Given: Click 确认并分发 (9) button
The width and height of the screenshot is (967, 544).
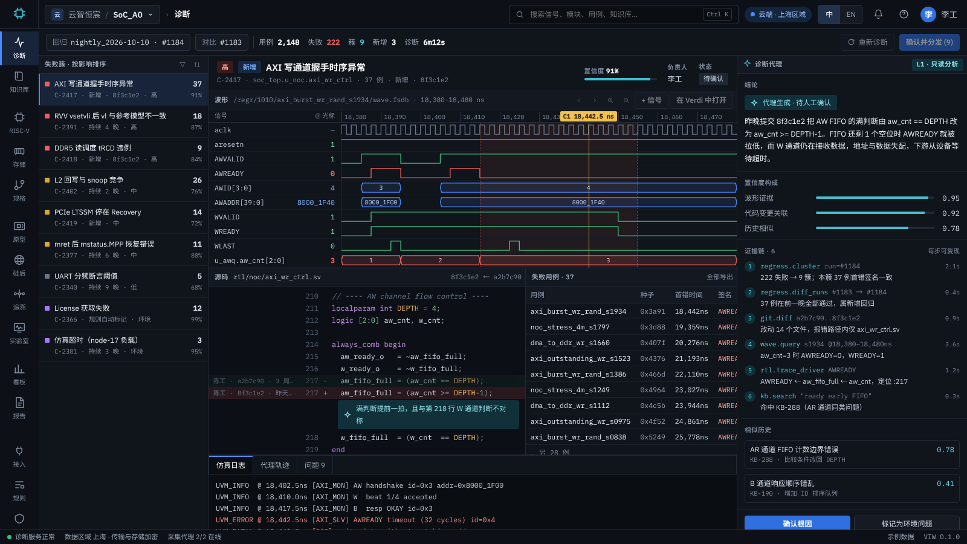Looking at the screenshot, I should click(x=930, y=42).
